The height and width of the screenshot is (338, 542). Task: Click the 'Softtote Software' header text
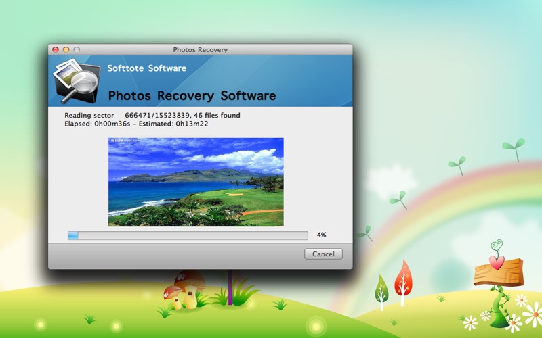pyautogui.click(x=146, y=68)
